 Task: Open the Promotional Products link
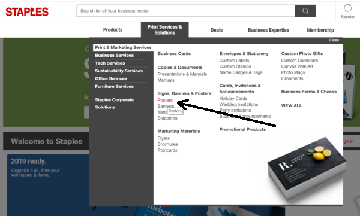point(242,129)
